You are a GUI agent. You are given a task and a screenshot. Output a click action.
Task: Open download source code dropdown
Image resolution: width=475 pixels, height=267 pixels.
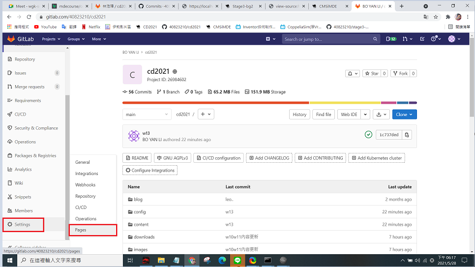(381, 114)
